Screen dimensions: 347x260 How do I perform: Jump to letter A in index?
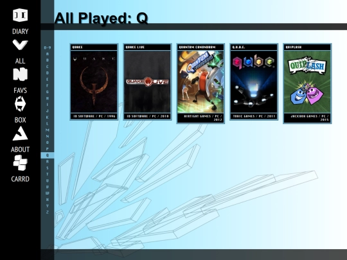[48, 54]
